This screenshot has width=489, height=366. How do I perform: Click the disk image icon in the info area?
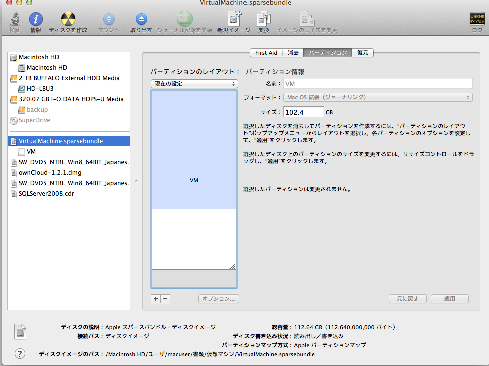coord(20,332)
